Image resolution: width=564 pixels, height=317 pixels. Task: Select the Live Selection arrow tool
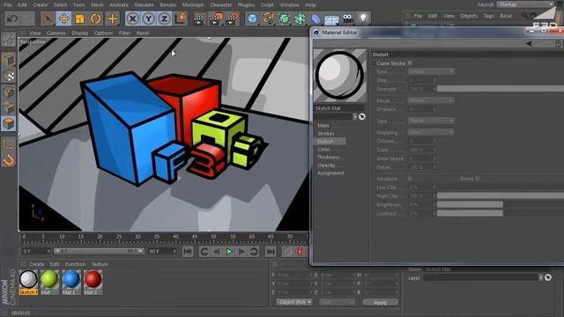[48, 18]
